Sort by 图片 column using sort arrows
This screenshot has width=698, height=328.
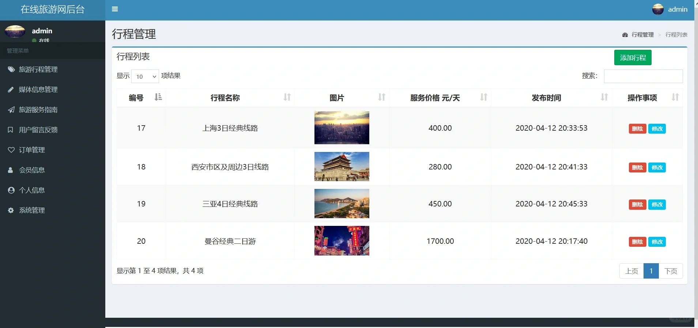pos(382,97)
